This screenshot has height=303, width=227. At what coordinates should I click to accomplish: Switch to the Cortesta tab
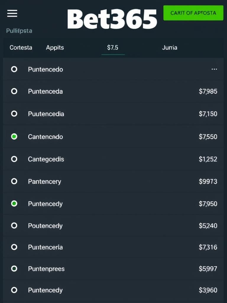(x=21, y=48)
